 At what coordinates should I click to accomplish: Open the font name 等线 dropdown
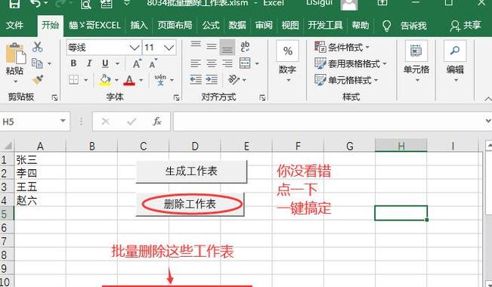point(135,48)
